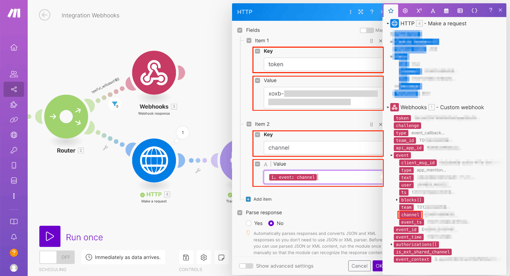Remove Item 1 with its X icon
The image size is (510, 276).
pos(381,41)
